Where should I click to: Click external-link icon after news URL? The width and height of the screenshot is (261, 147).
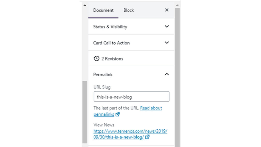[x=147, y=137]
